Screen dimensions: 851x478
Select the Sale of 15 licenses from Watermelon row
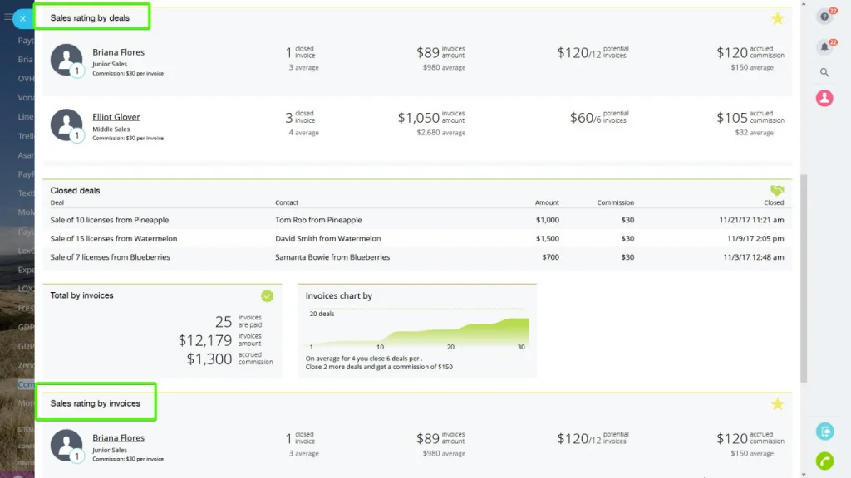pyautogui.click(x=417, y=238)
